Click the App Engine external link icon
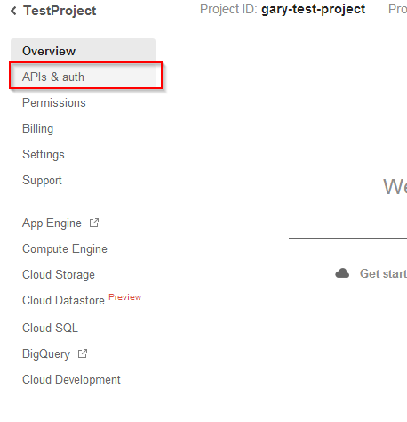The image size is (407, 422). coord(94,223)
